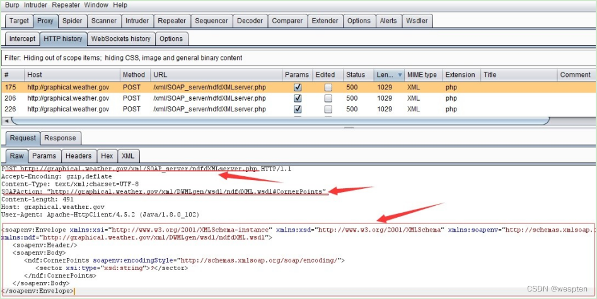Switch to the Repeater tab
The image size is (597, 299).
[x=171, y=21]
